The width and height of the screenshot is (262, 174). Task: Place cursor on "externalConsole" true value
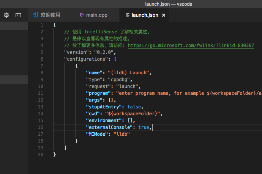pos(144,127)
